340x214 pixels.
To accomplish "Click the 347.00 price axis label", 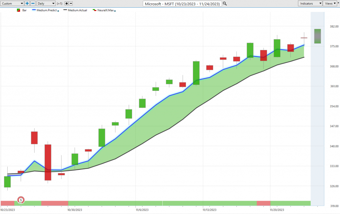I will click(334, 126).
